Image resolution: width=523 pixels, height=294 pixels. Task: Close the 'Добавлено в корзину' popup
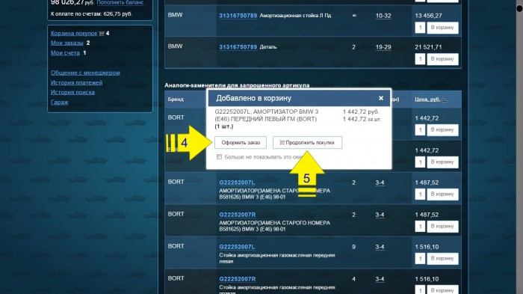tap(381, 98)
